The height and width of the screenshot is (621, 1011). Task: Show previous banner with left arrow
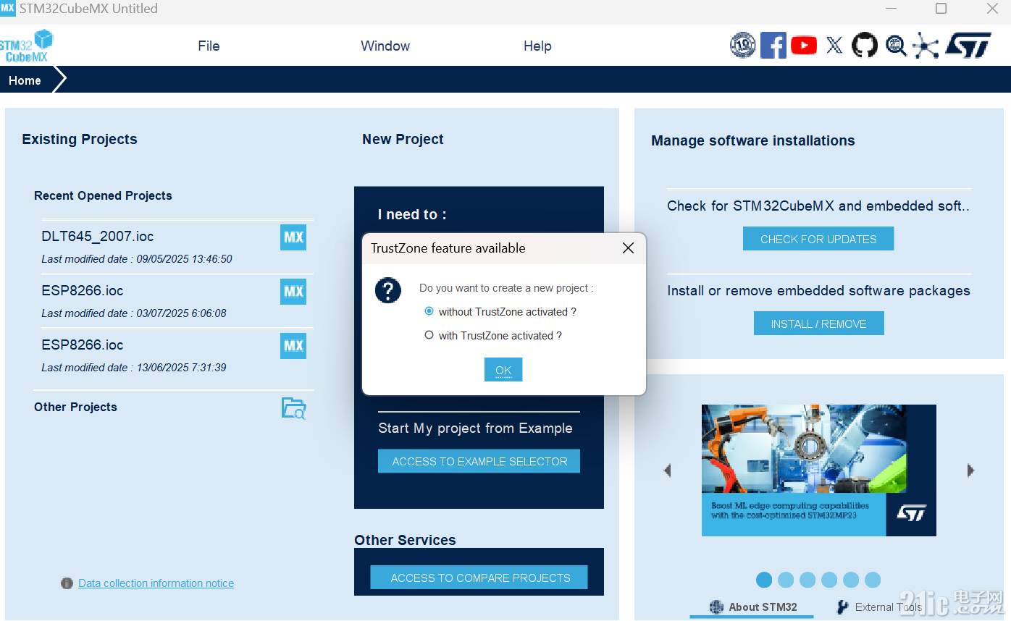(x=667, y=470)
